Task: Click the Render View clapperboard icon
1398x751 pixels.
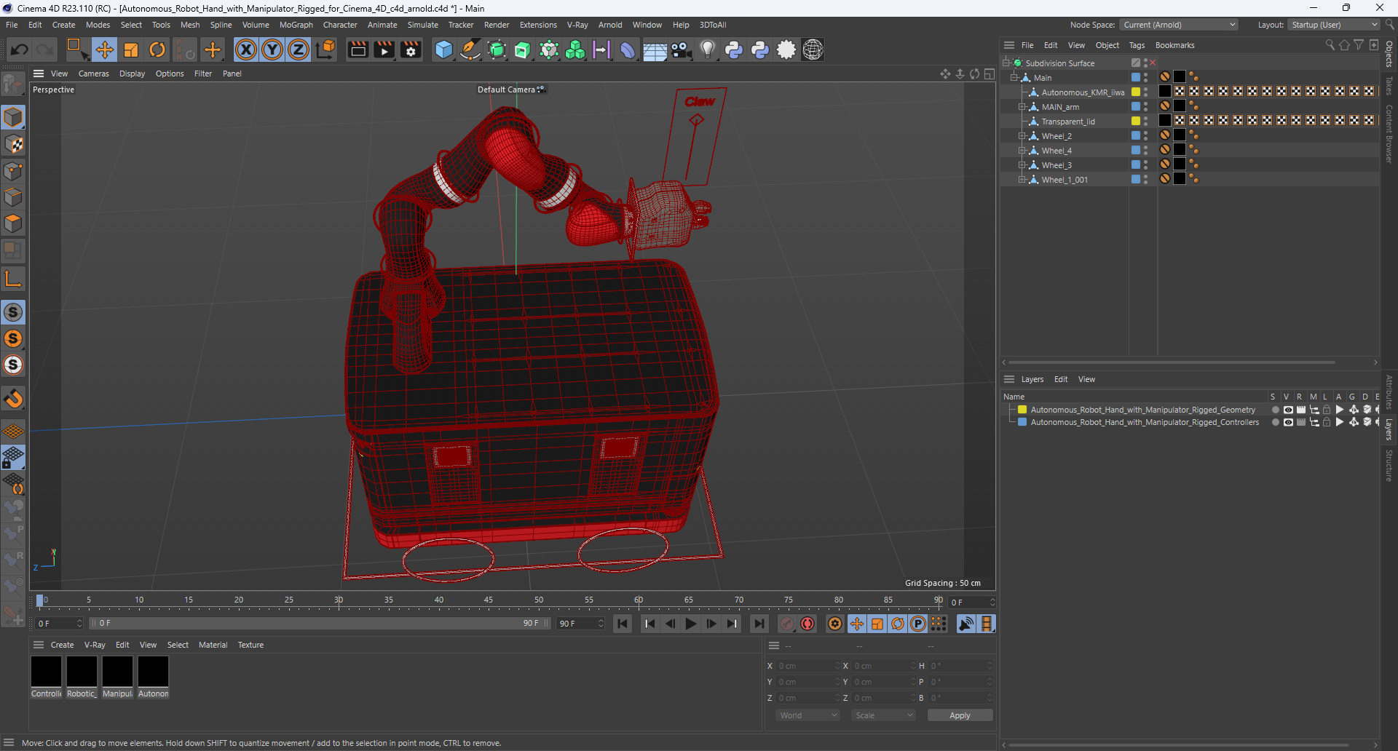Action: click(x=358, y=49)
